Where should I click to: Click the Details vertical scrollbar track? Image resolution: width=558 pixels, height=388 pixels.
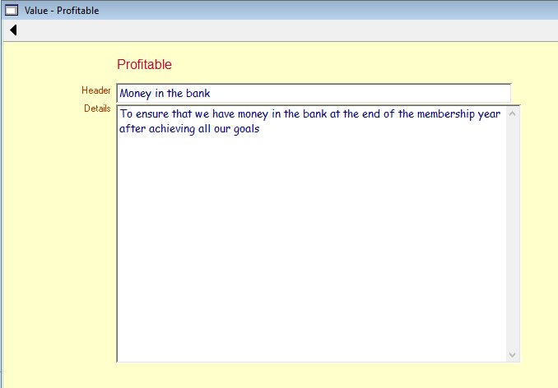pyautogui.click(x=513, y=234)
